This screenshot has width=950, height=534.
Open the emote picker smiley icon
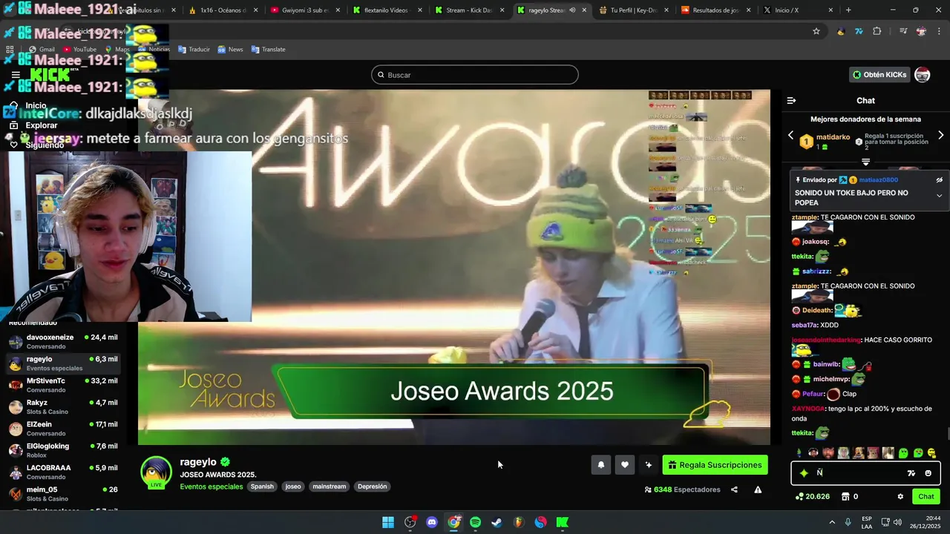pos(928,473)
